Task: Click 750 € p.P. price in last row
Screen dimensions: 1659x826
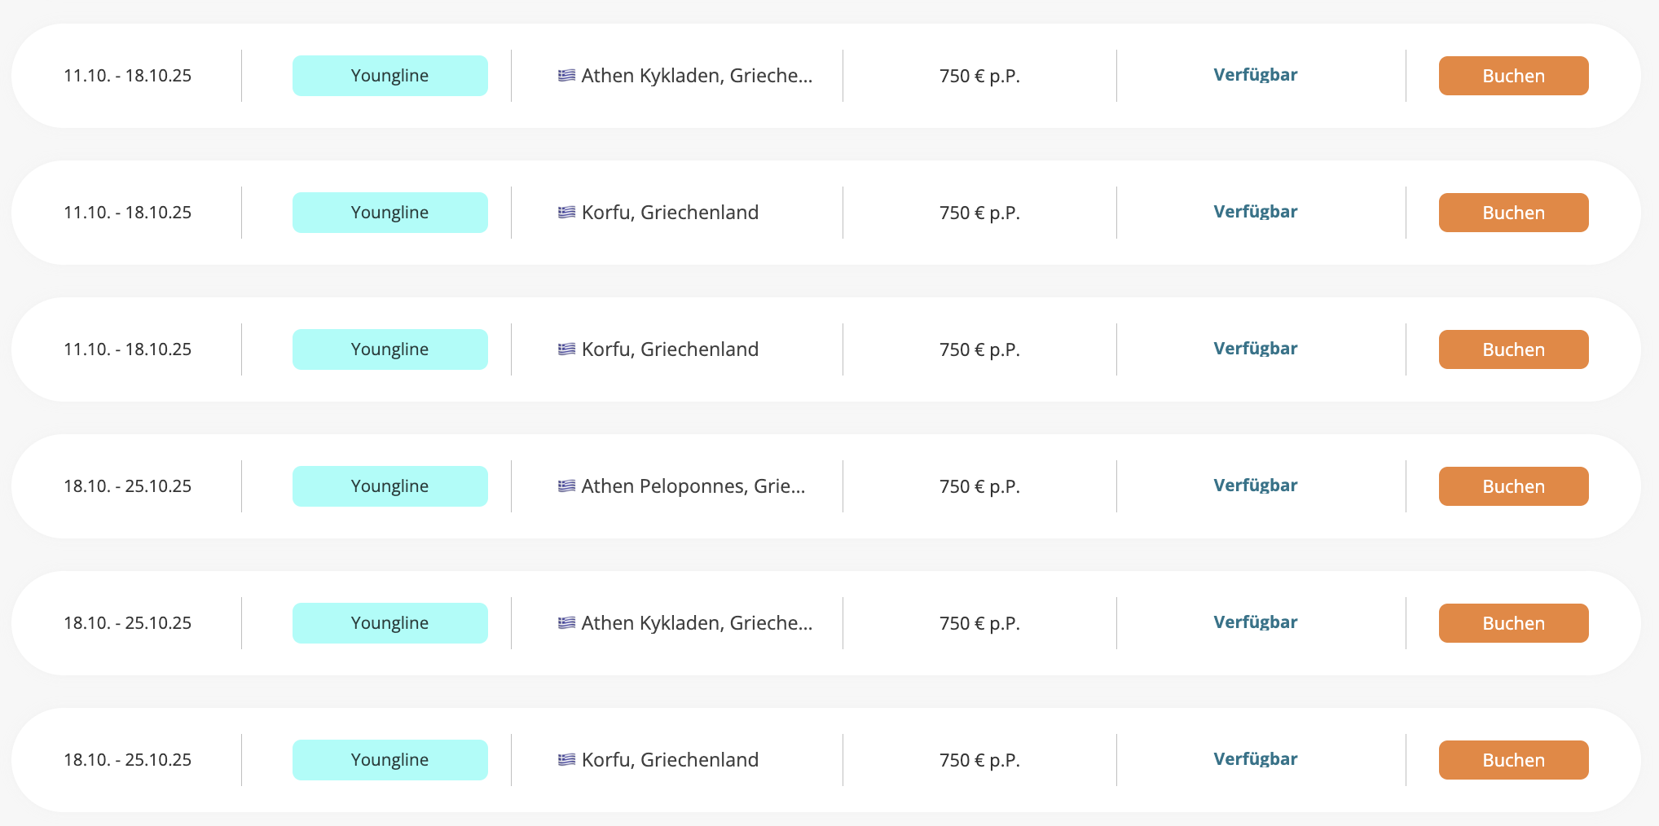Action: [x=979, y=760]
